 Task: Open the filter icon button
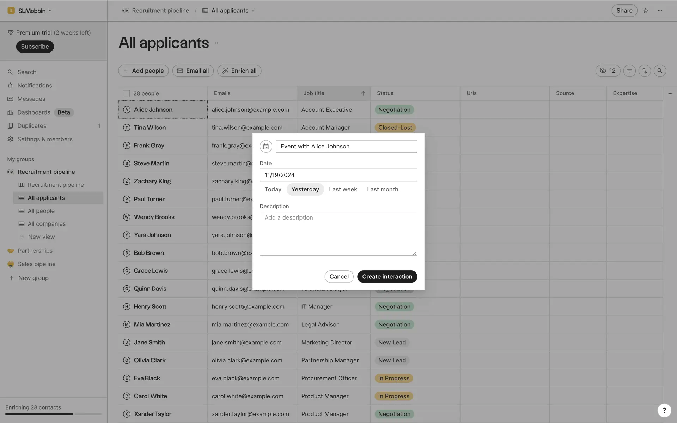[x=629, y=71]
